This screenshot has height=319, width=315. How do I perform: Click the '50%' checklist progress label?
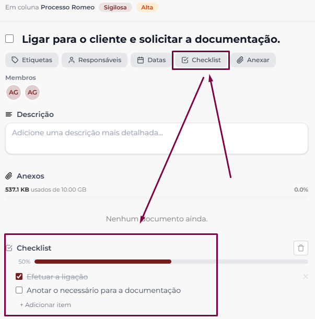[x=24, y=262]
